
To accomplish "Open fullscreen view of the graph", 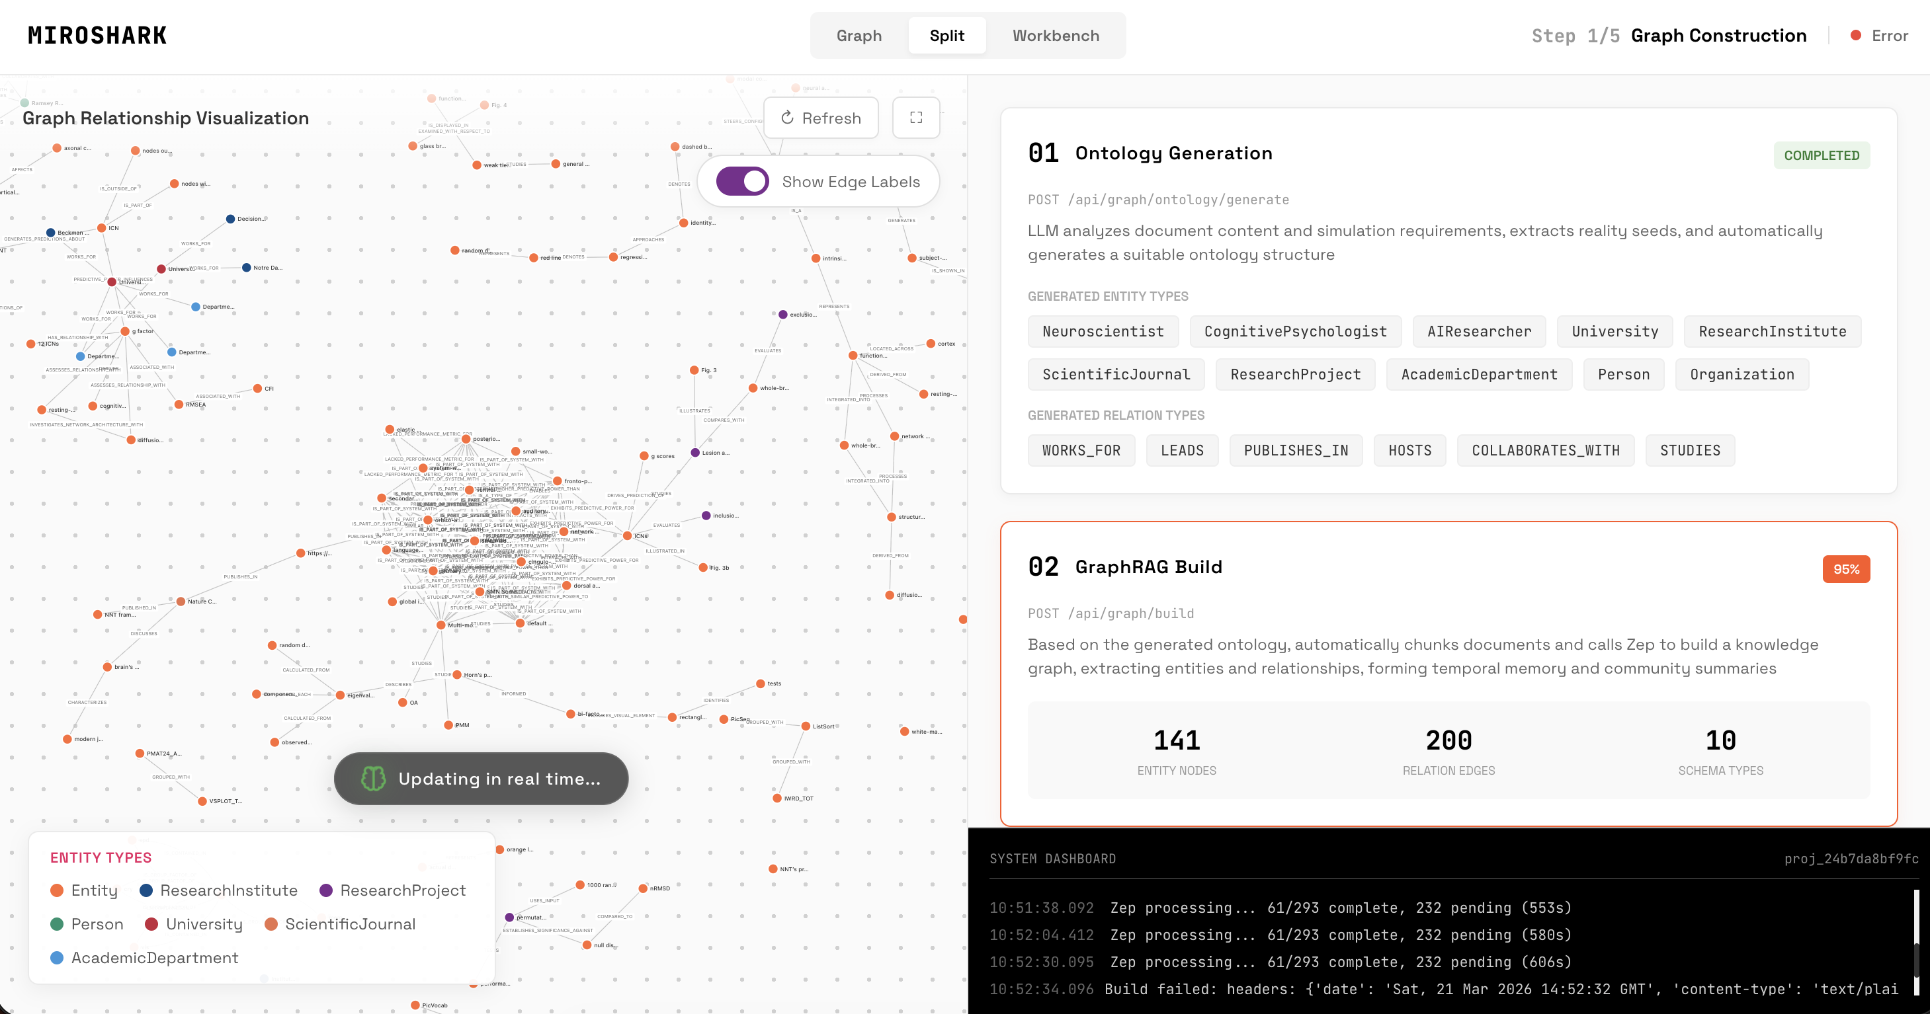I will point(915,118).
